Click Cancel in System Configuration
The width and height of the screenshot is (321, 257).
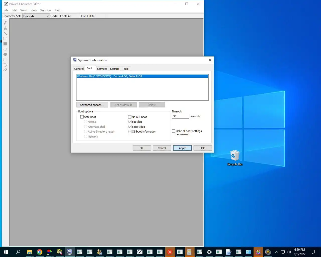pos(162,148)
